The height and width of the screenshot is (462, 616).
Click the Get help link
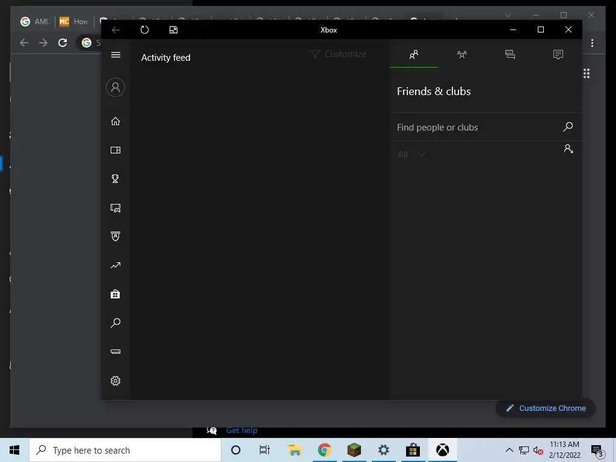242,431
